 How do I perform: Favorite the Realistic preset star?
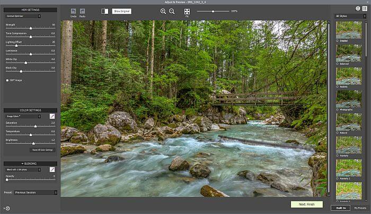point(338,87)
